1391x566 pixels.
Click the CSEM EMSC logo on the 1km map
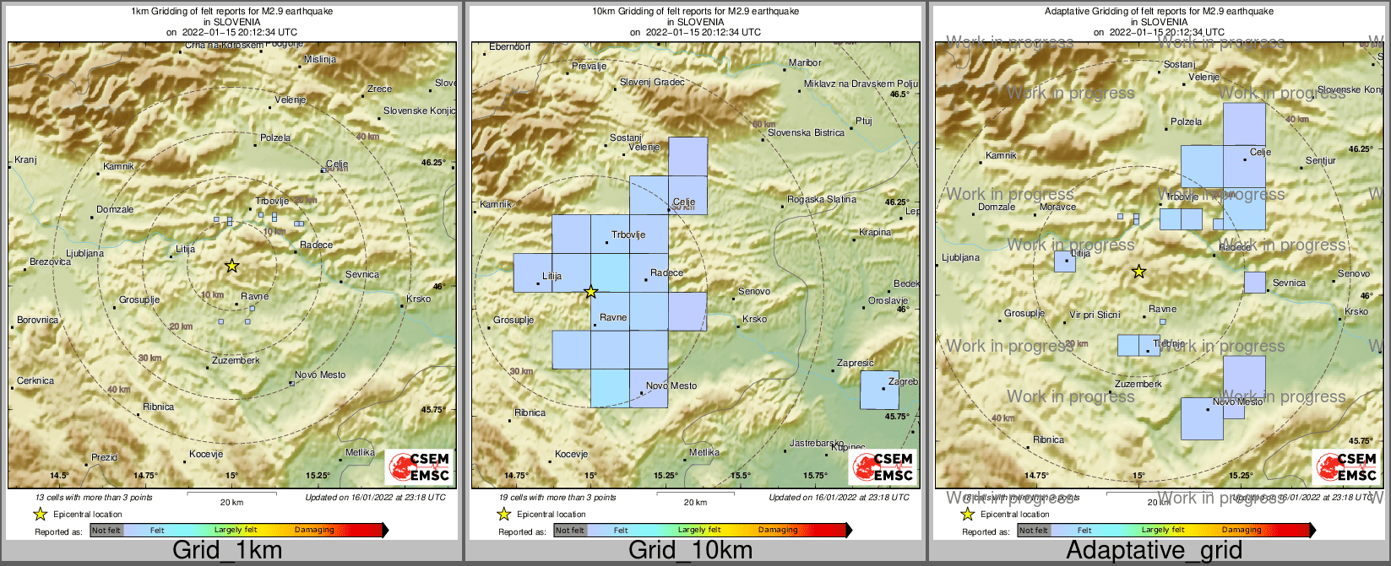click(420, 467)
